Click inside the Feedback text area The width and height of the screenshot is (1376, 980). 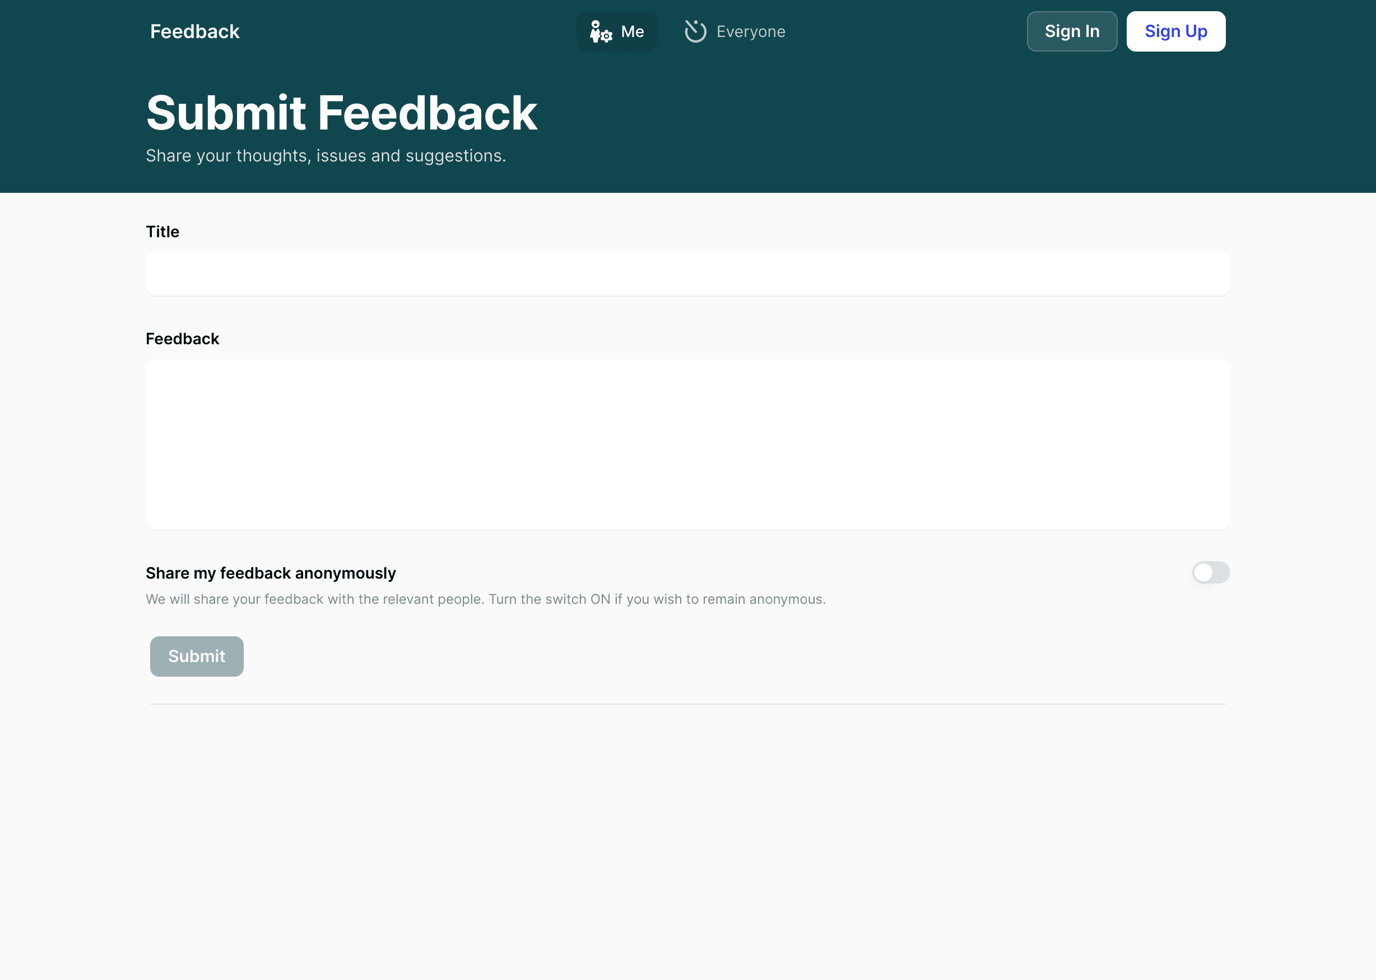(x=687, y=445)
